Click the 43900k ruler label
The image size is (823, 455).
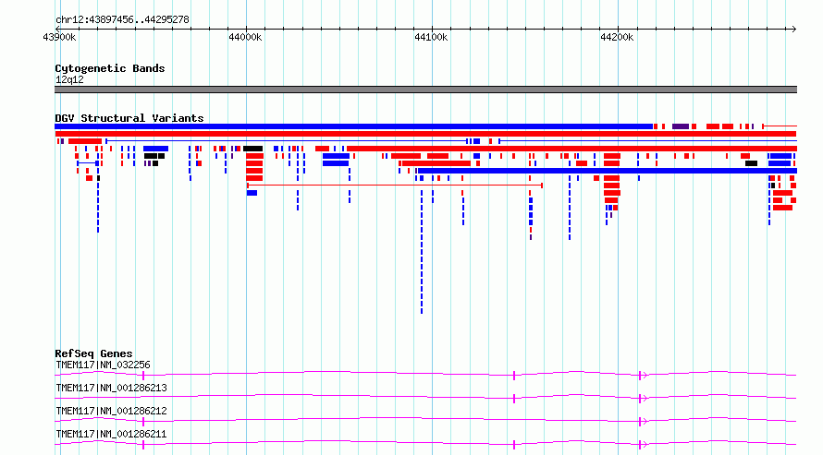(59, 37)
